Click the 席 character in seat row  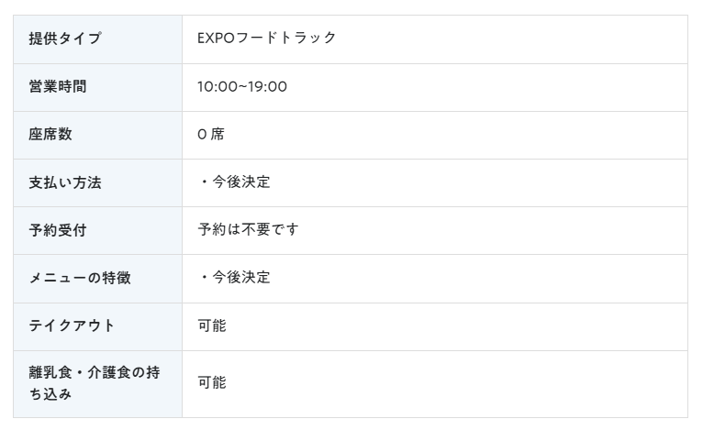pos(218,134)
